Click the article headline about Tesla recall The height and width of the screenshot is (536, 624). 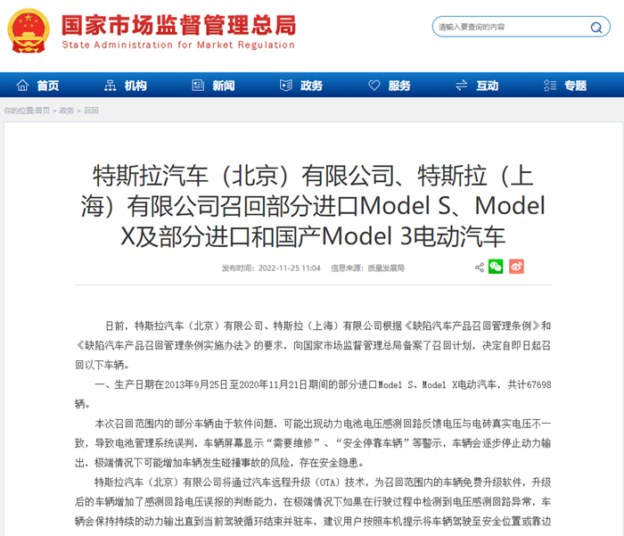pos(313,206)
